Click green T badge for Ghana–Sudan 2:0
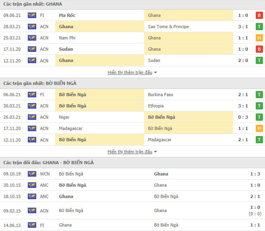Screen dimensions: 265x231 pyautogui.click(x=259, y=60)
